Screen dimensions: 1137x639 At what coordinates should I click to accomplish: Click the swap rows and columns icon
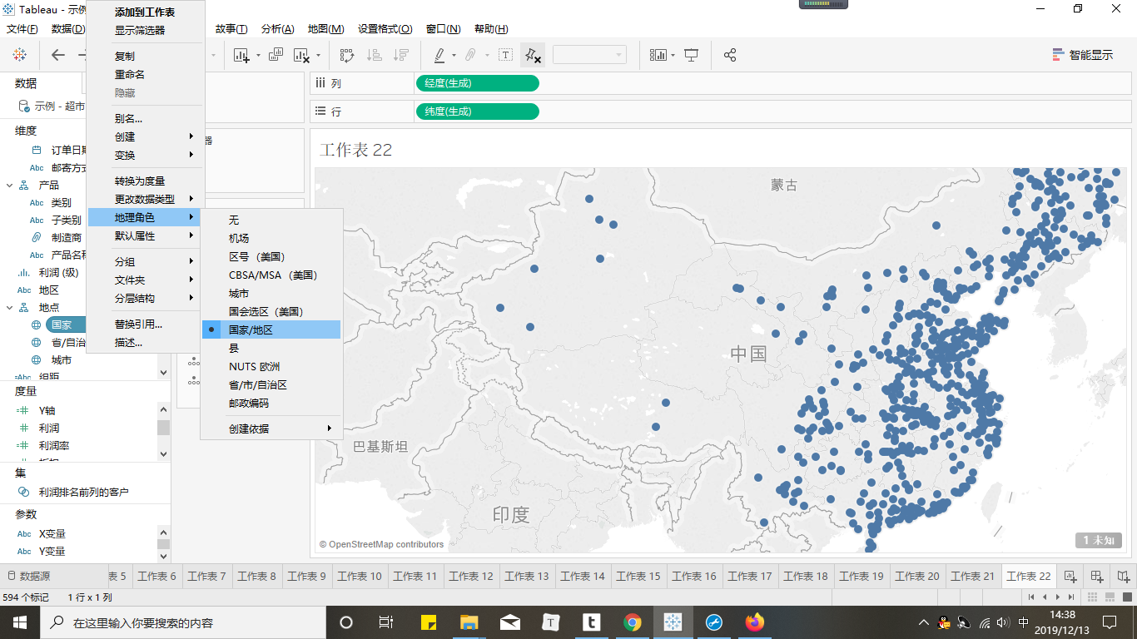347,55
